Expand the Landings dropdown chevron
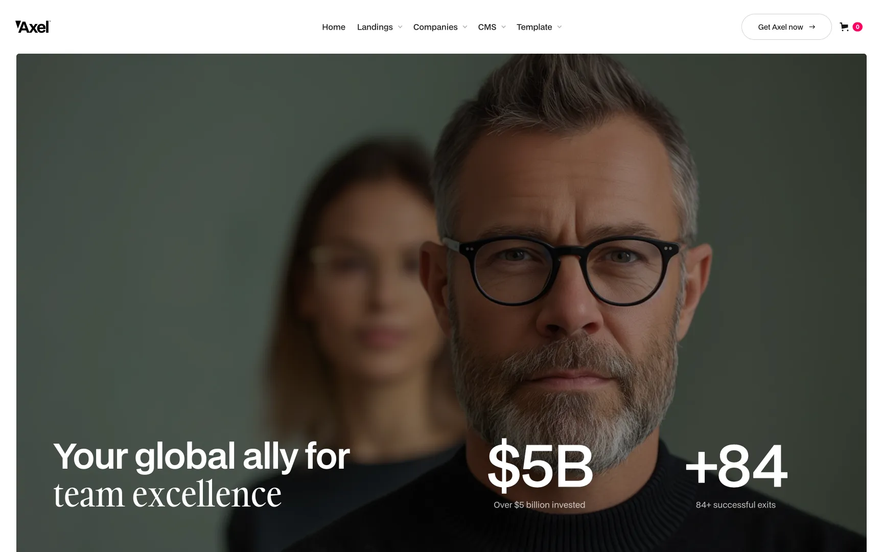883x552 pixels. click(x=400, y=27)
